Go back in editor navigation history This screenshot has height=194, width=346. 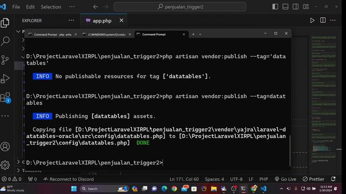[95, 7]
